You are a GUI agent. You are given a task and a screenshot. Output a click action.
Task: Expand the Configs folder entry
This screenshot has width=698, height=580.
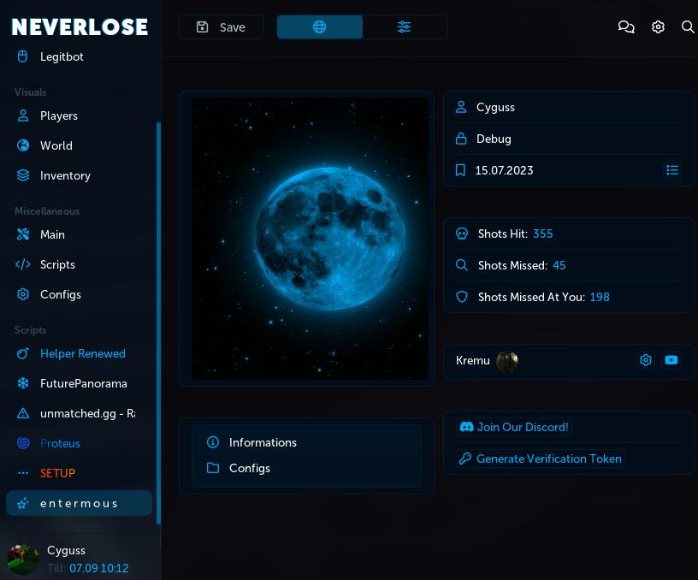click(x=250, y=468)
